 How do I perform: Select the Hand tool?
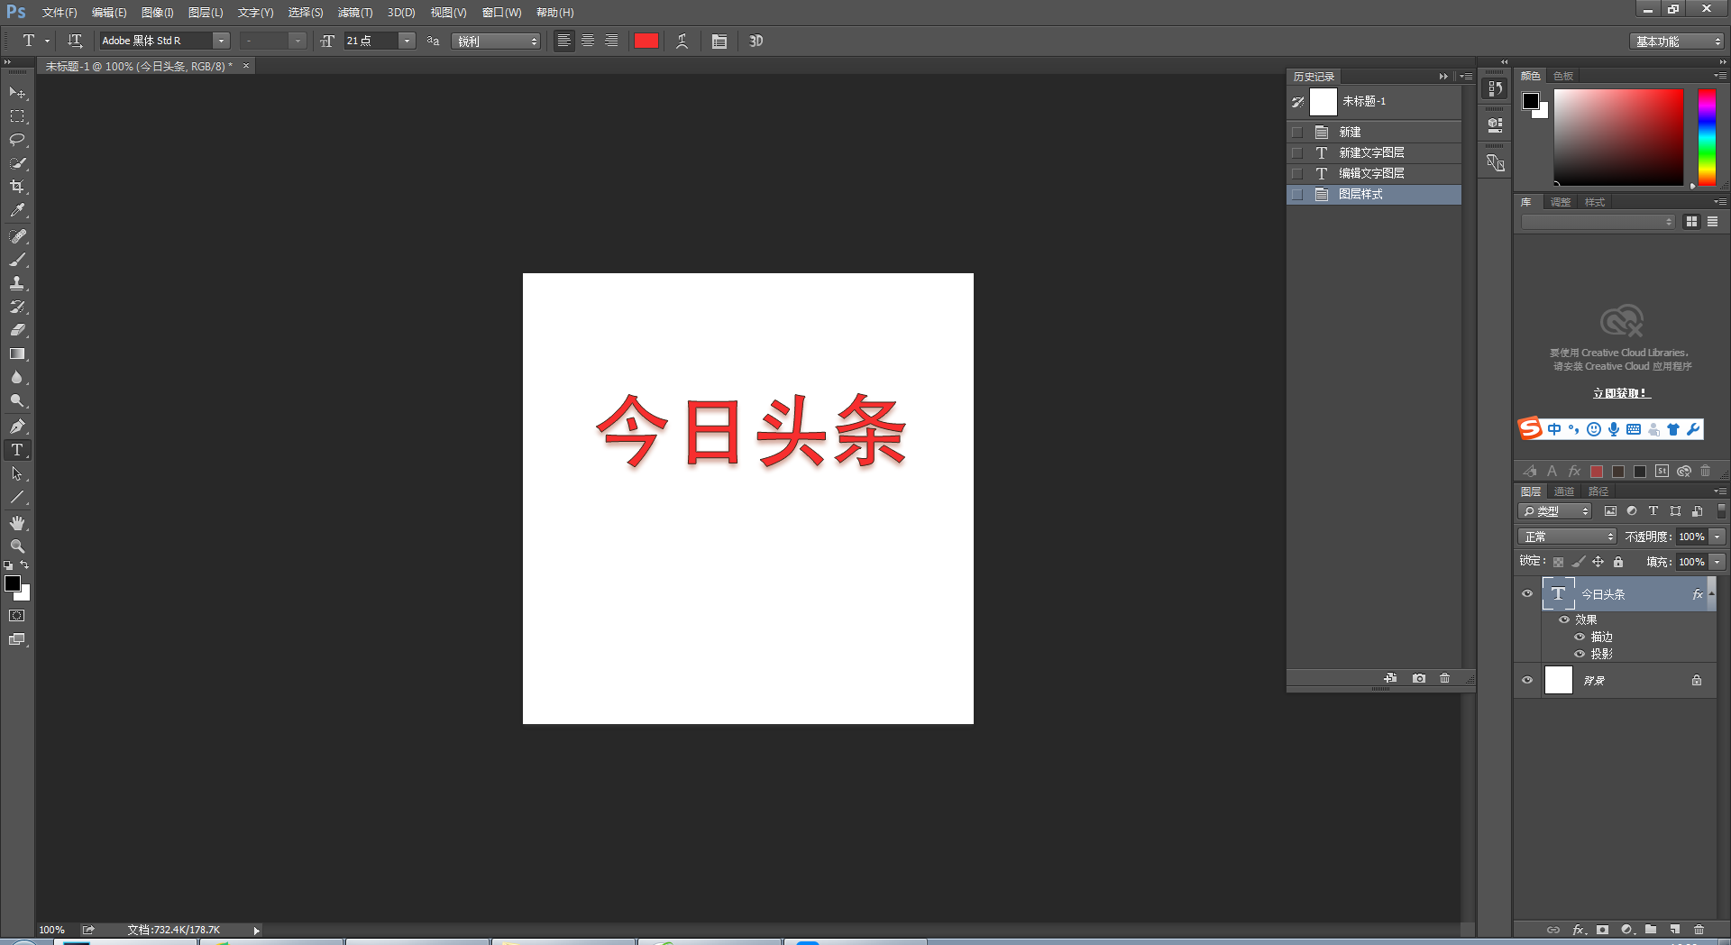(x=17, y=523)
